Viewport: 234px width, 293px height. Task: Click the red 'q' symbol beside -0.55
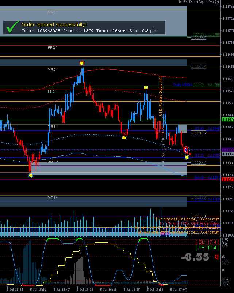pos(216,257)
